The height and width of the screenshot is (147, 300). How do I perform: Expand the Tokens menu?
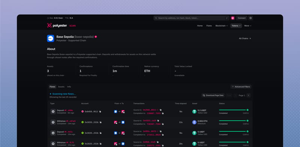[236, 25]
